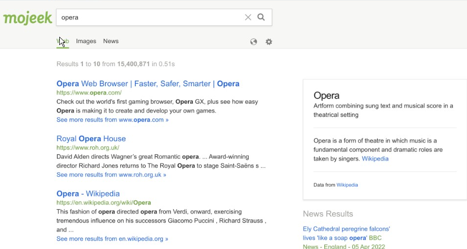467x249 pixels.
Task: Open the Opera - Wikipedia result
Action: [88, 194]
